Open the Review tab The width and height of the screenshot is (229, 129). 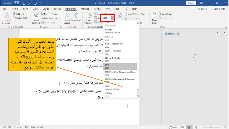click(x=97, y=9)
